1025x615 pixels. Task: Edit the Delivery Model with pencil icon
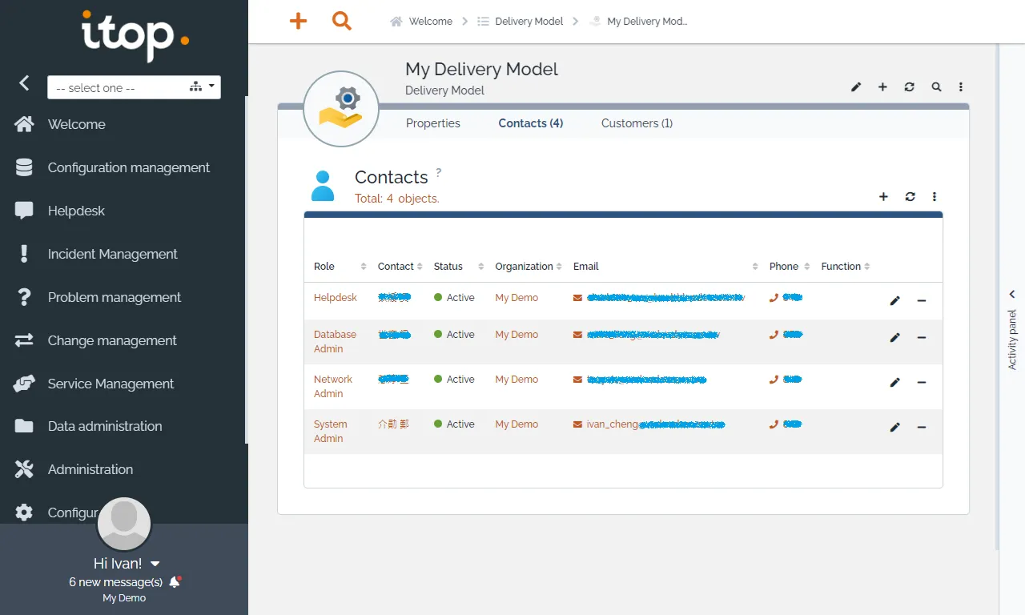[x=856, y=86]
